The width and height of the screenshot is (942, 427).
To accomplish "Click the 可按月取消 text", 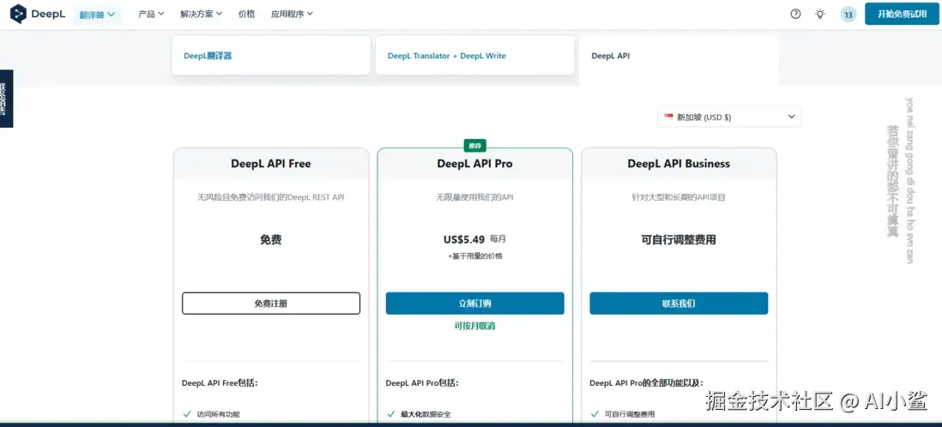I will tap(474, 326).
